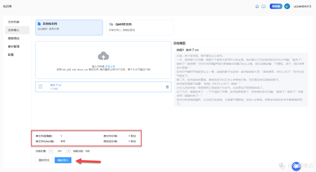Viewport: 316px width, 172px height.
Task: Click the file icon beside 狼来了.txt
Action: [40, 87]
